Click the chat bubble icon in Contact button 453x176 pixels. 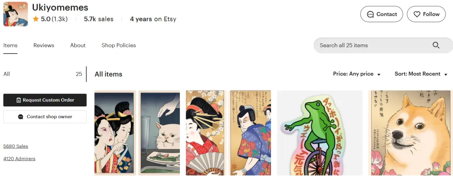[370, 14]
